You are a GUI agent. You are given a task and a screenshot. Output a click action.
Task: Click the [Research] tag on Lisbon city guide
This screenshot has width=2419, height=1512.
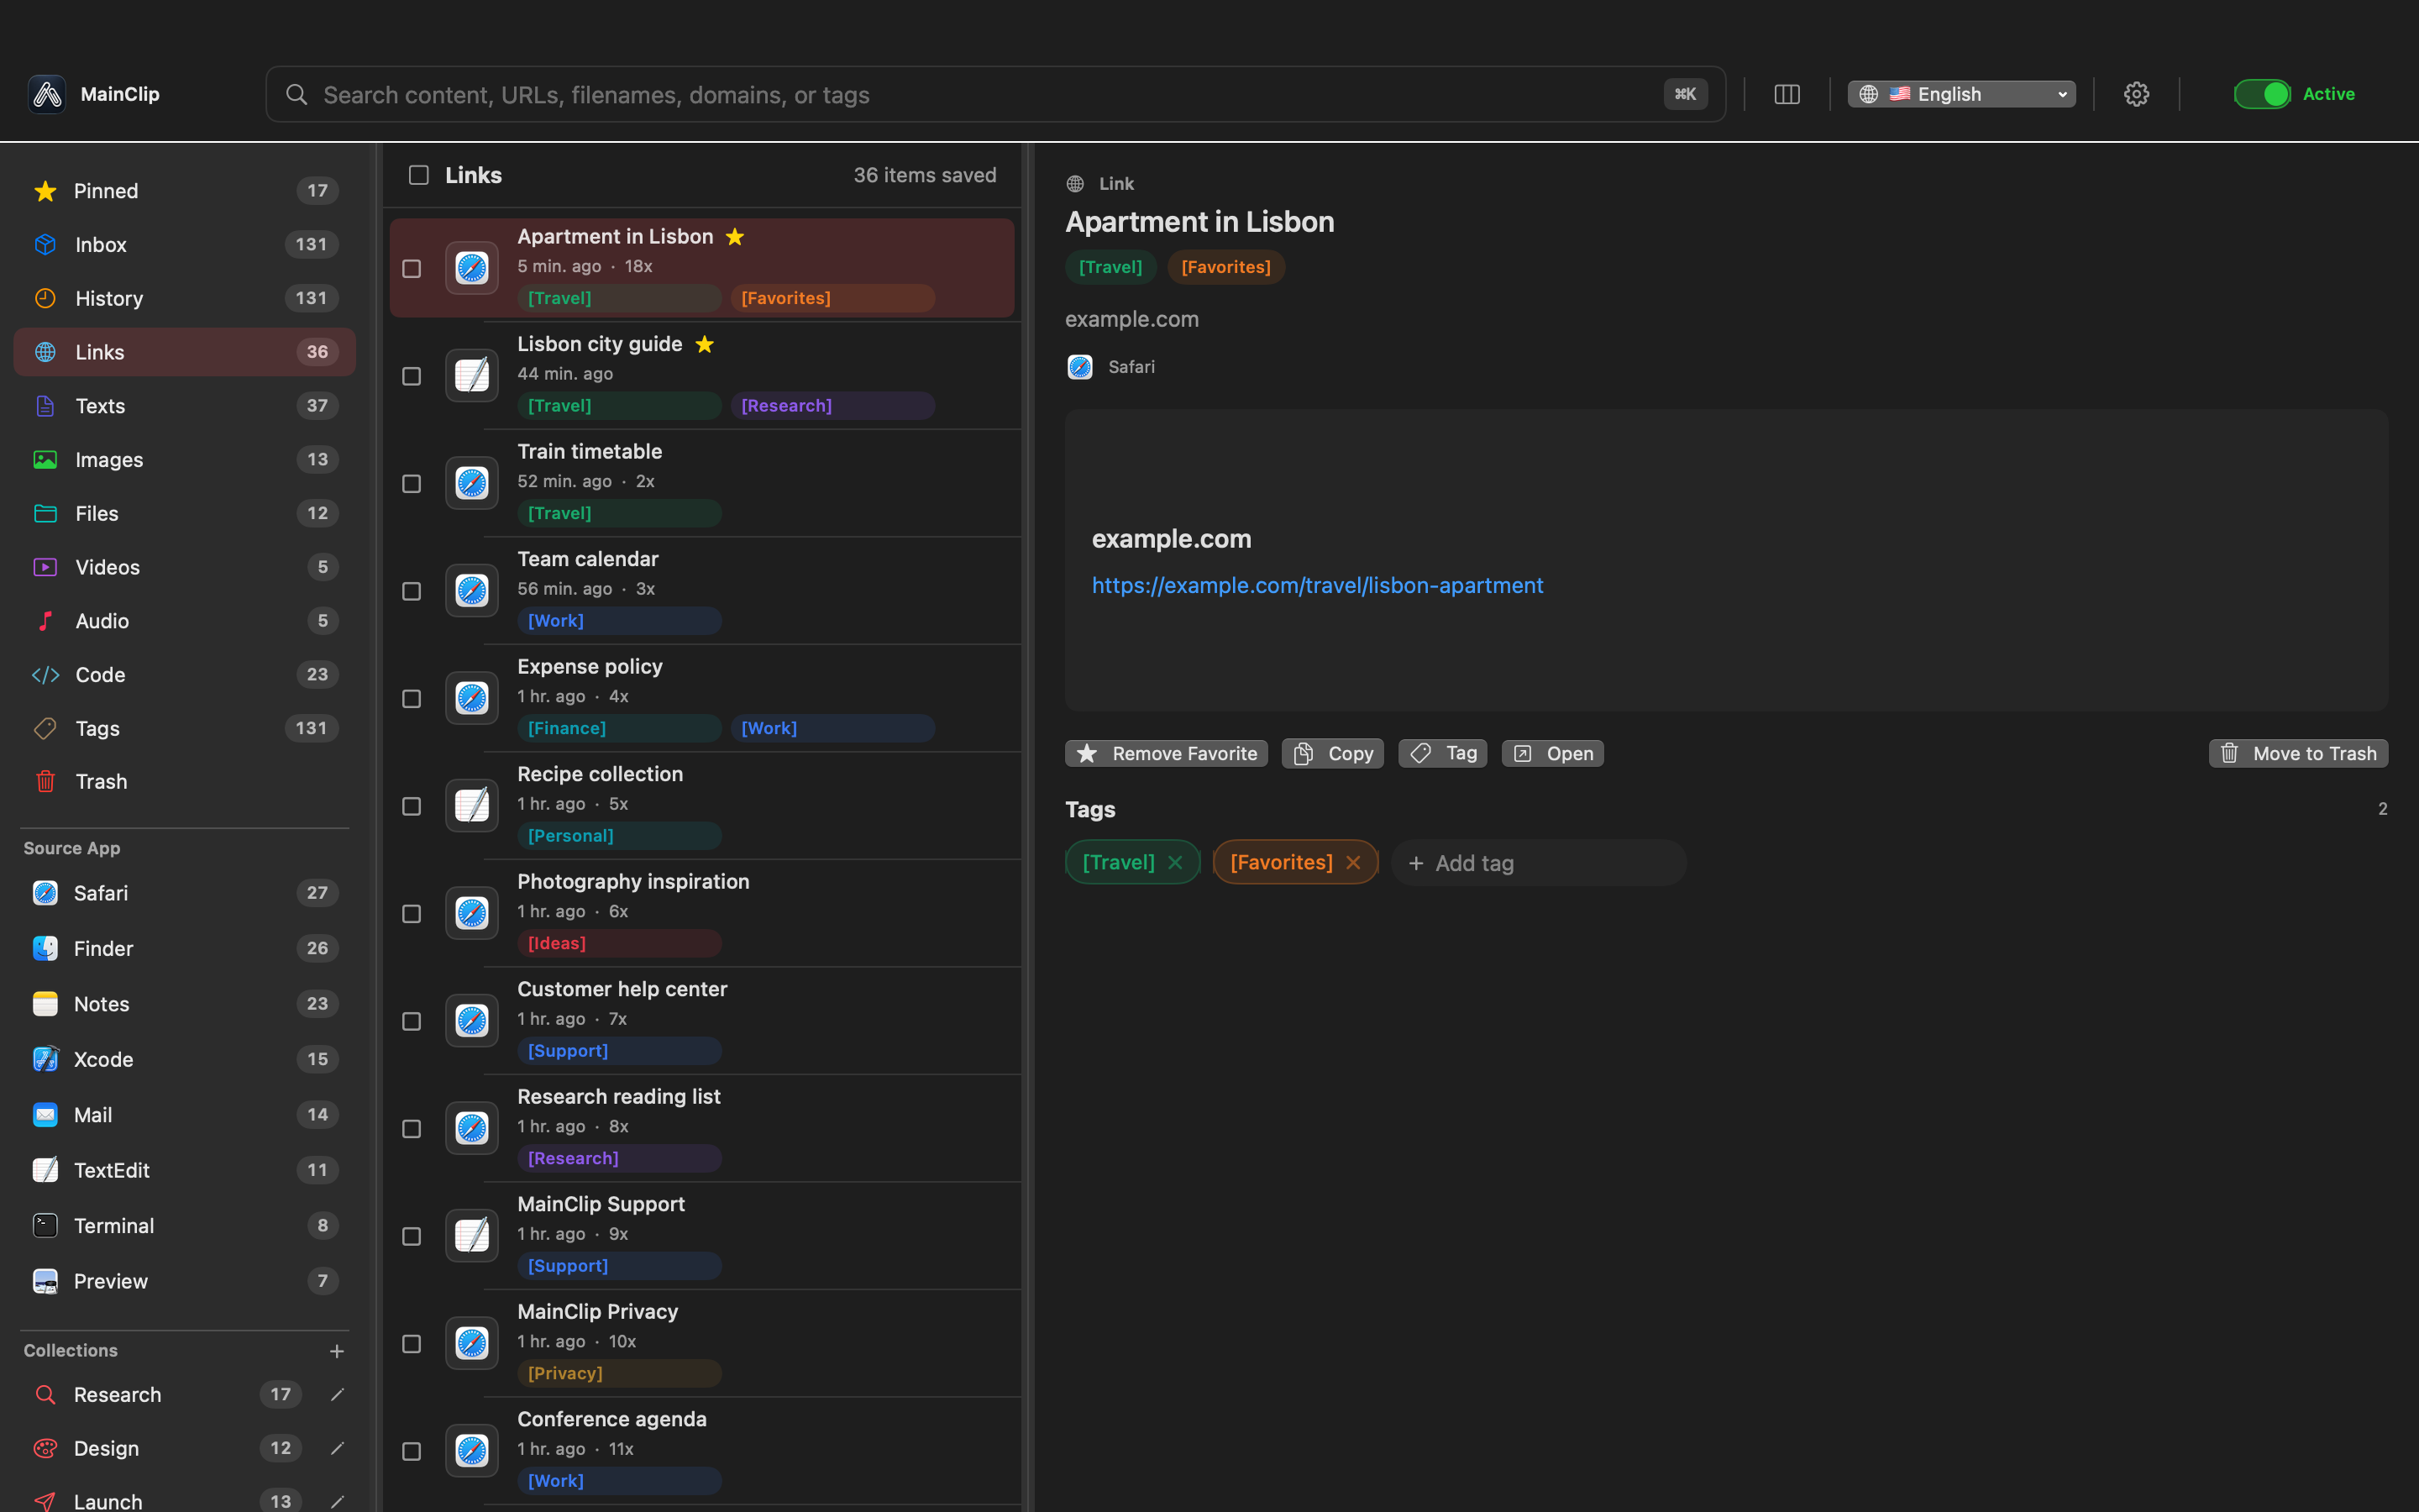(832, 406)
